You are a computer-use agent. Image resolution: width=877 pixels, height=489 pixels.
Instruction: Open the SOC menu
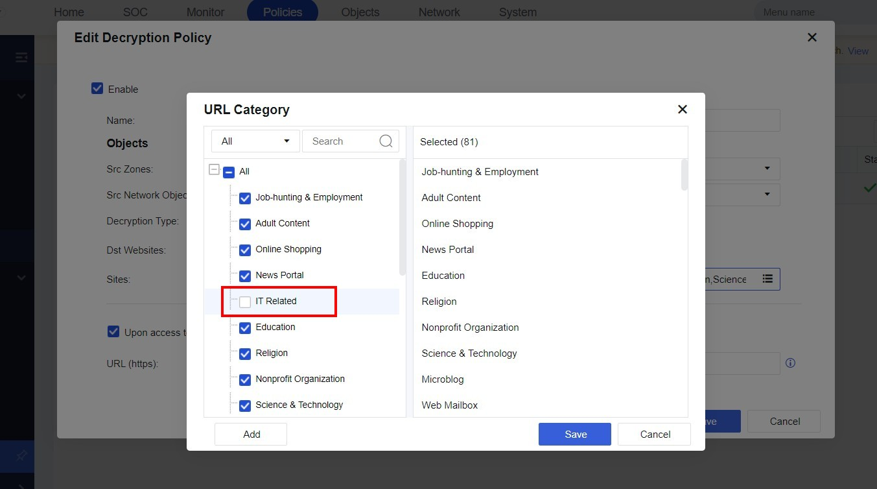click(x=135, y=12)
